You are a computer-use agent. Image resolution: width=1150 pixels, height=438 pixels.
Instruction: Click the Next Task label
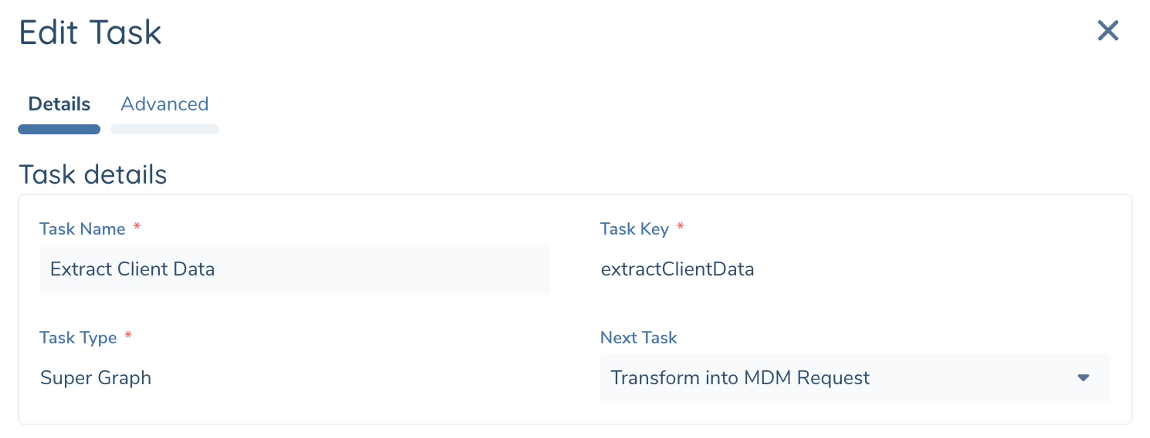click(639, 337)
